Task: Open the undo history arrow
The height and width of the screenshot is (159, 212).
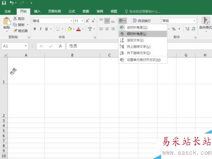Action: (16, 3)
